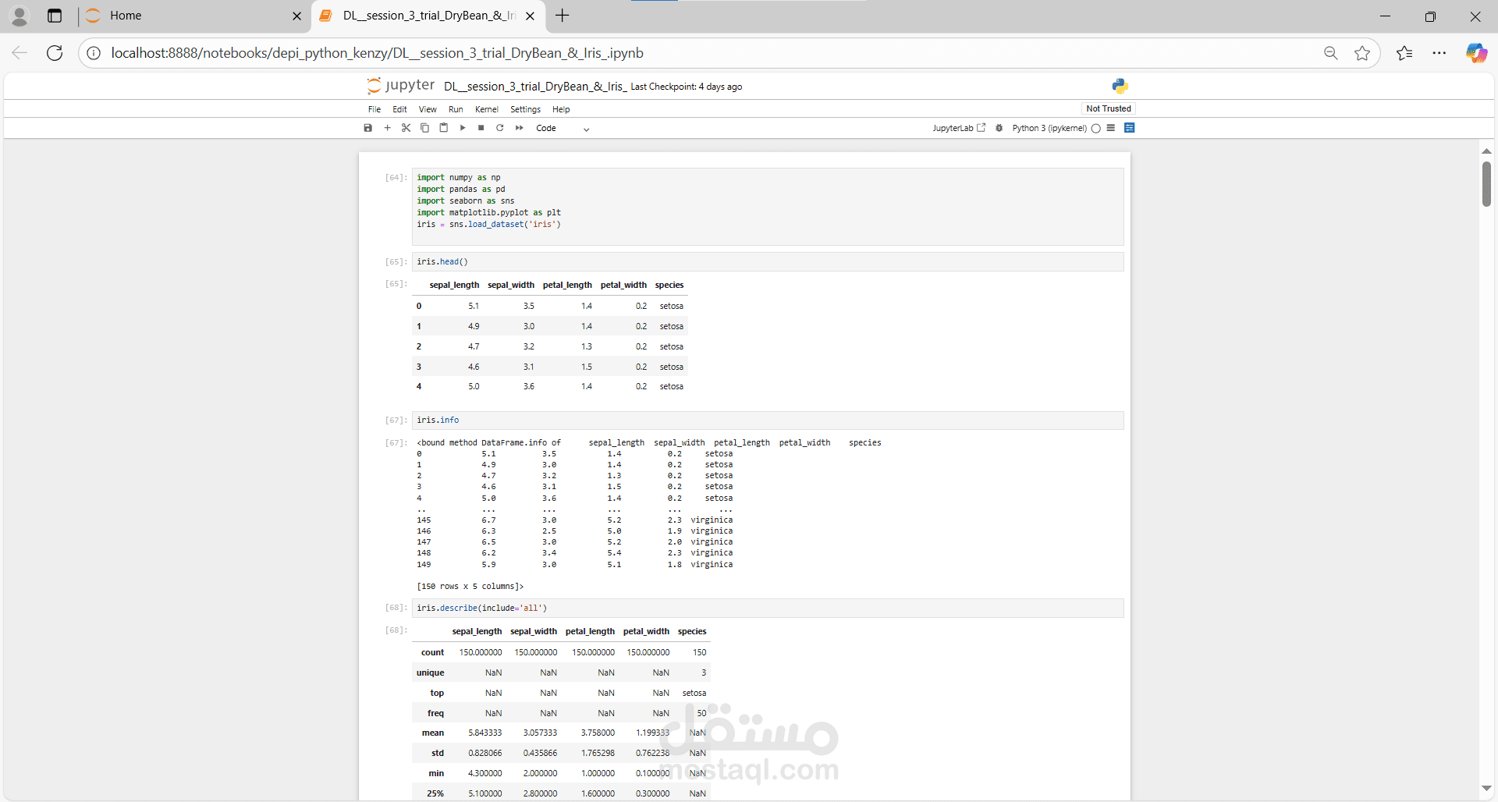Switch the Python 3 (ipykernel) kernel

tap(1049, 128)
